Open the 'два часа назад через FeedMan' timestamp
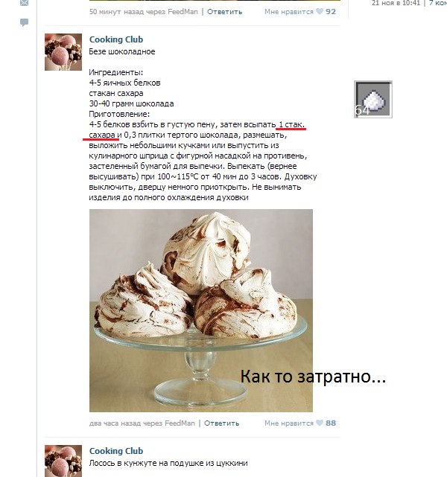The image size is (447, 477). (142, 423)
